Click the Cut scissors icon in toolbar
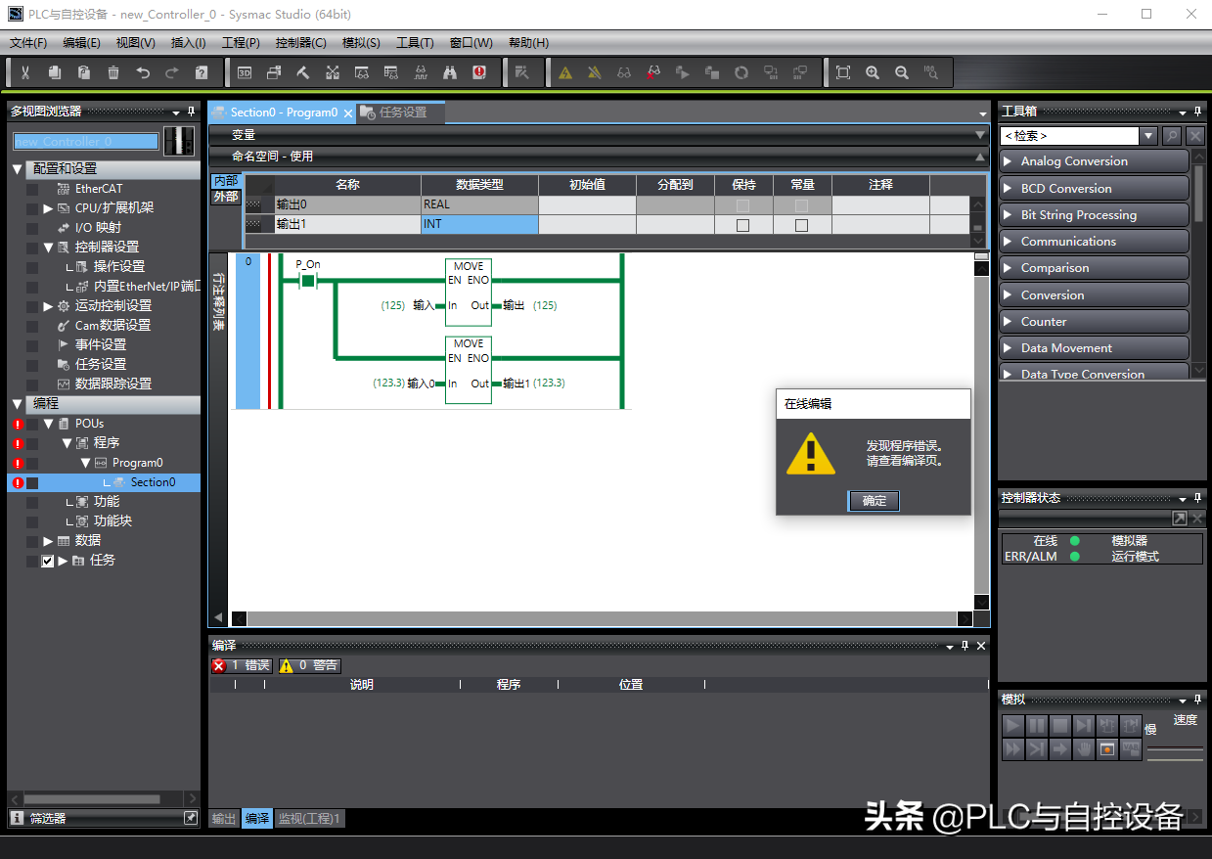The height and width of the screenshot is (859, 1212). tap(25, 72)
